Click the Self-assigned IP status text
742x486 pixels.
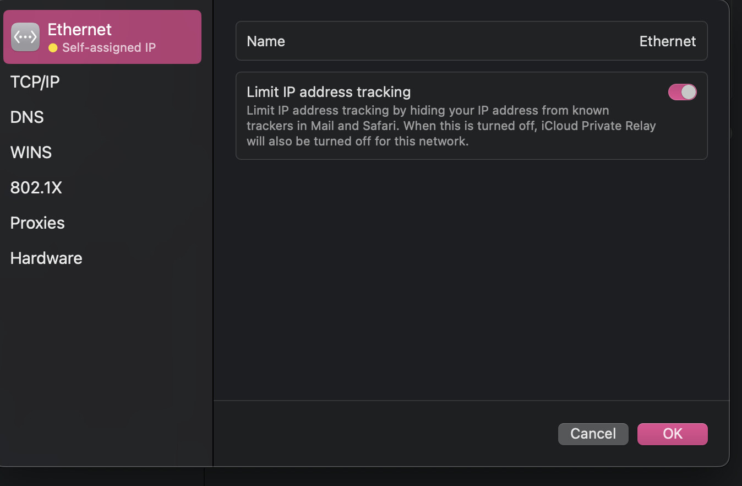pos(109,48)
